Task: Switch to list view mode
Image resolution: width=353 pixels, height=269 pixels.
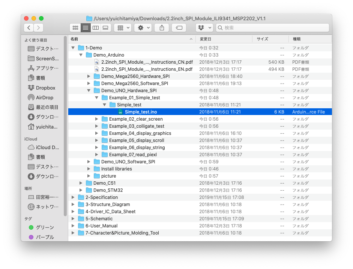Action: point(86,28)
